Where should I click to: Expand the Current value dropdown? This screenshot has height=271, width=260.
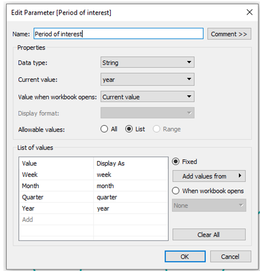(x=147, y=79)
